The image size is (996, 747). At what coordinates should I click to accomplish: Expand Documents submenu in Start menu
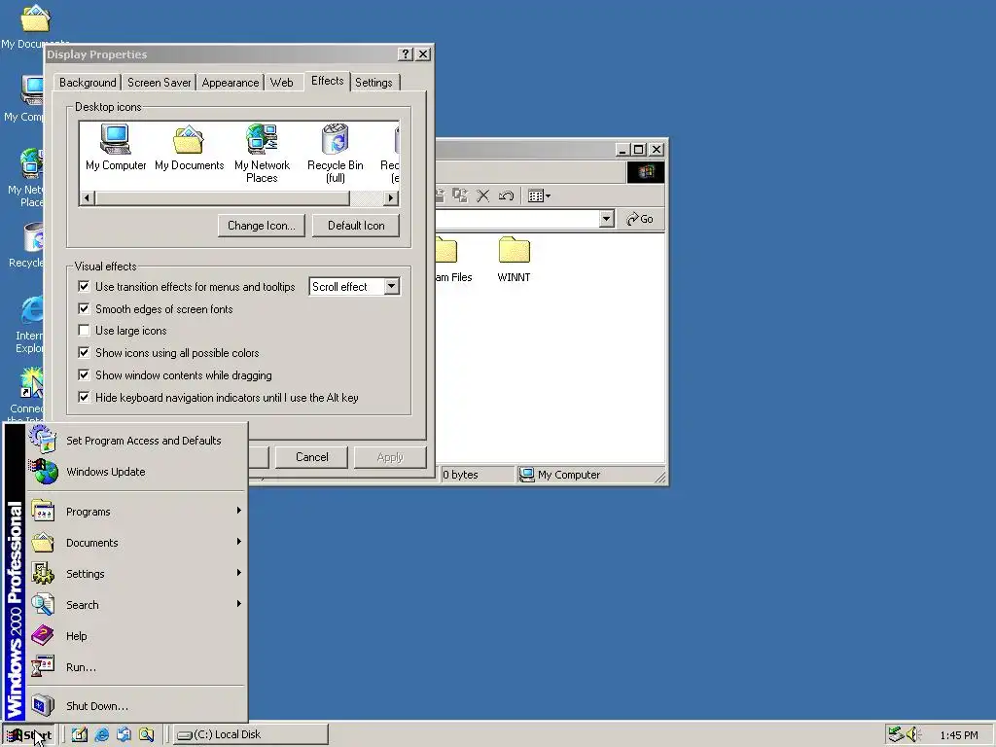pos(136,543)
